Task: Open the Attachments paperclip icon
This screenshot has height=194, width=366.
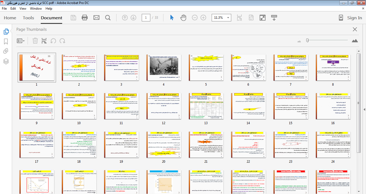Action: click(x=6, y=51)
